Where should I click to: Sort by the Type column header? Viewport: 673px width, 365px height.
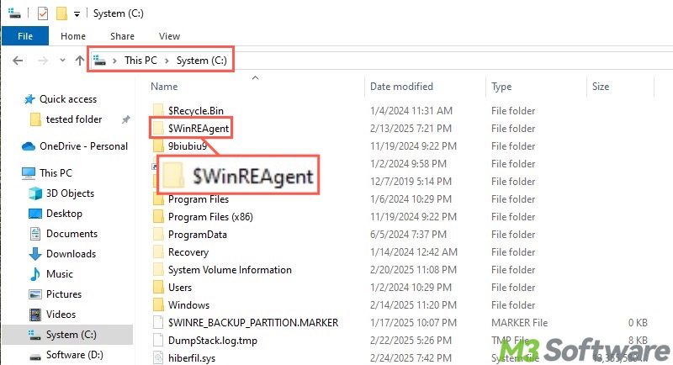501,87
